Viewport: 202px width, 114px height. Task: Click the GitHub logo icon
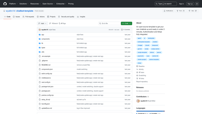(x=5, y=4)
